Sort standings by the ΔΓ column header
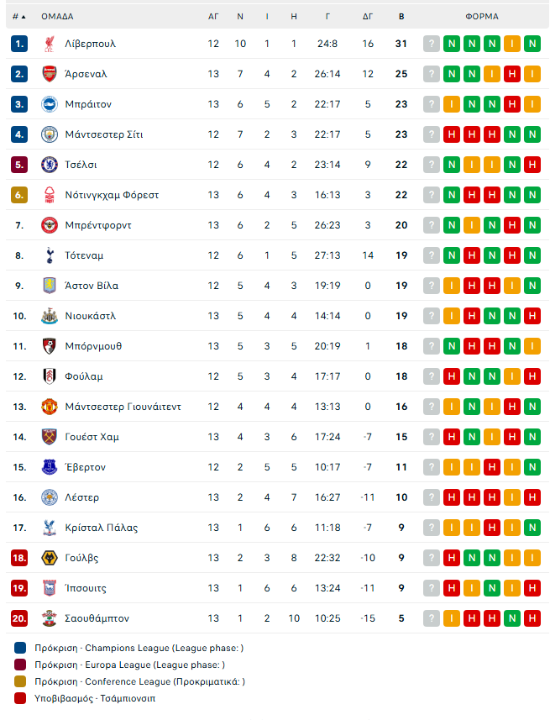This screenshot has width=550, height=720. click(368, 16)
